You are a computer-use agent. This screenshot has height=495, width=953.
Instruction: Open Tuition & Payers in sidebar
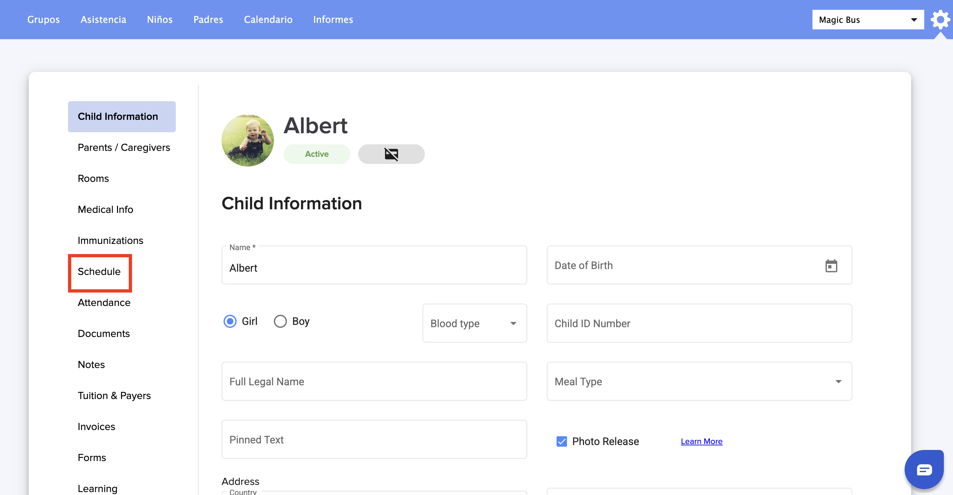pyautogui.click(x=114, y=395)
